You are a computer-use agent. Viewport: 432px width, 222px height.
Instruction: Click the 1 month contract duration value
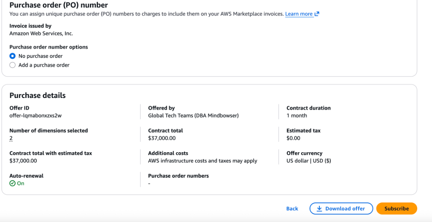[297, 115]
